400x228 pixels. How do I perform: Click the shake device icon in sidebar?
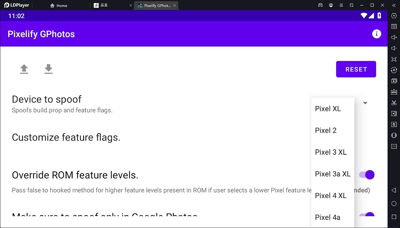[394, 135]
